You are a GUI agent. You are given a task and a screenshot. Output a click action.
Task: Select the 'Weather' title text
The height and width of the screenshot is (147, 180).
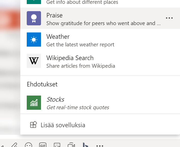58,37
